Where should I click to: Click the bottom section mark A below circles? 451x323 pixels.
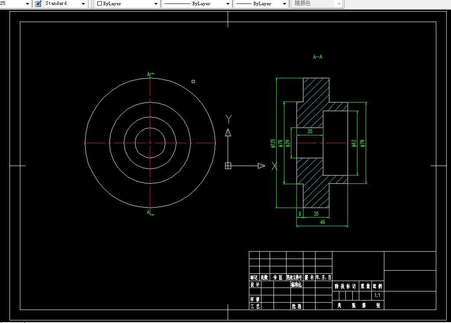[x=148, y=212]
